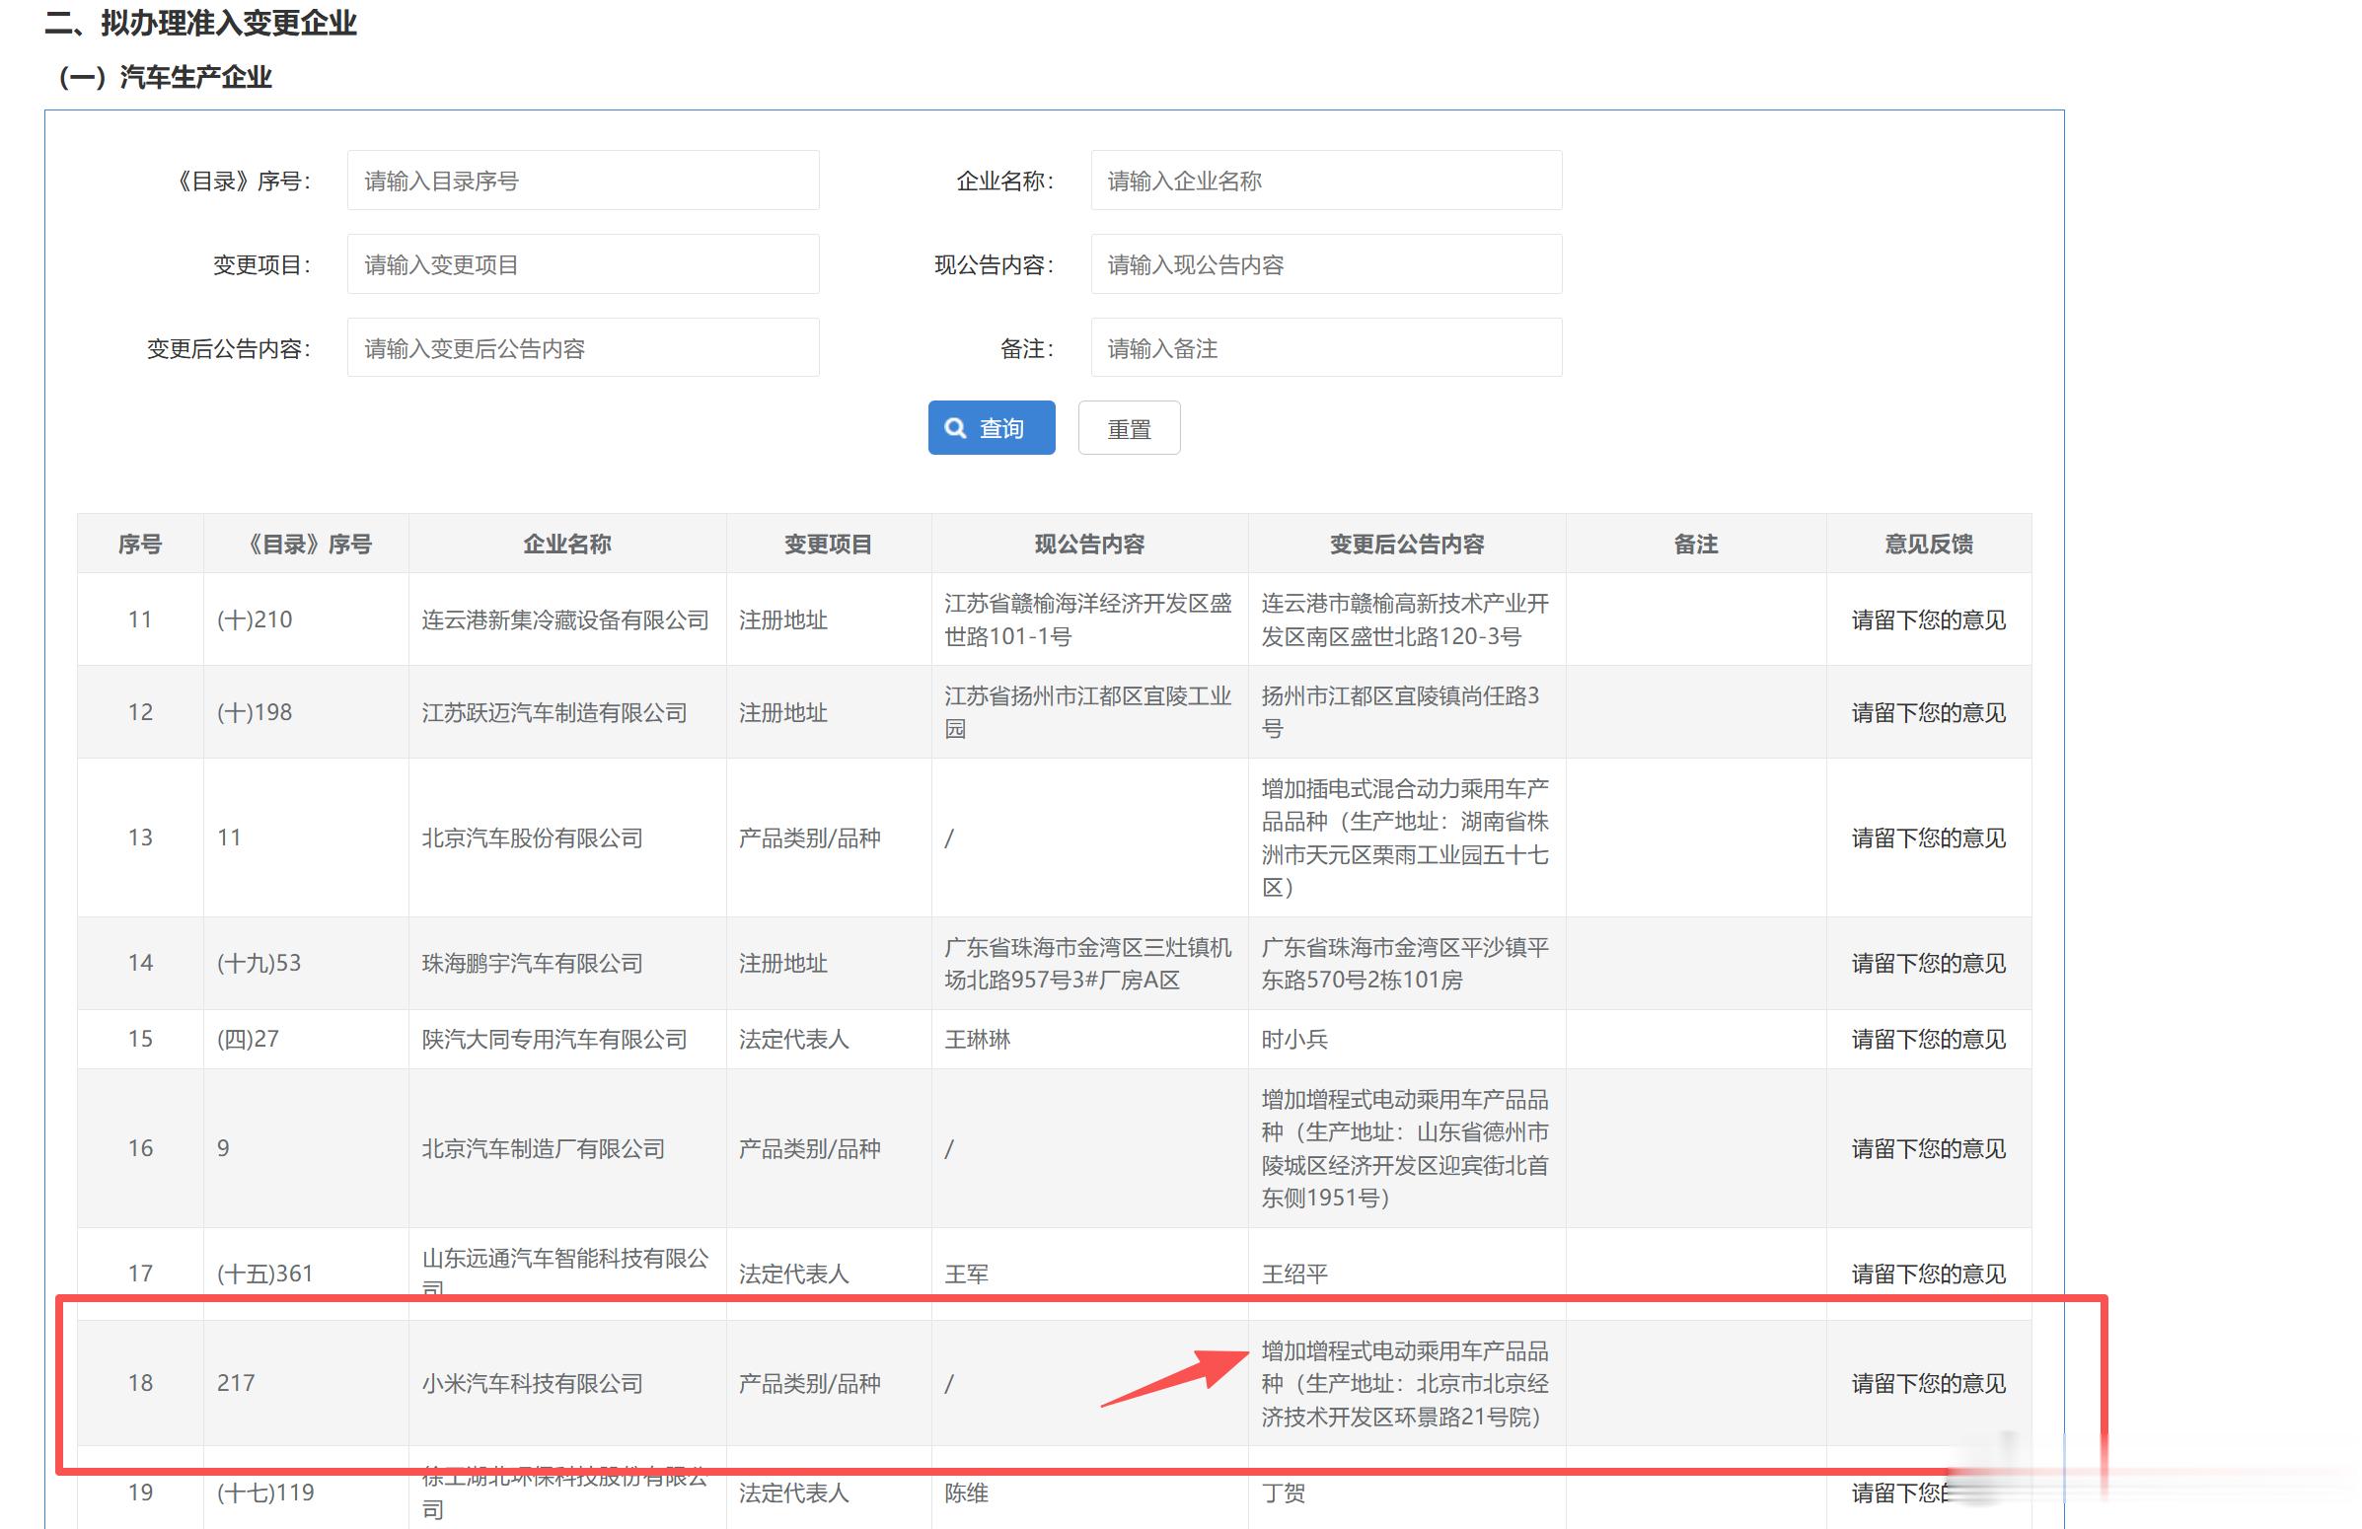Viewport: 2362px width, 1529px height.
Task: Open 请留下您的意见 for 山东远通汽车智能科技有限公司
Action: point(1928,1273)
